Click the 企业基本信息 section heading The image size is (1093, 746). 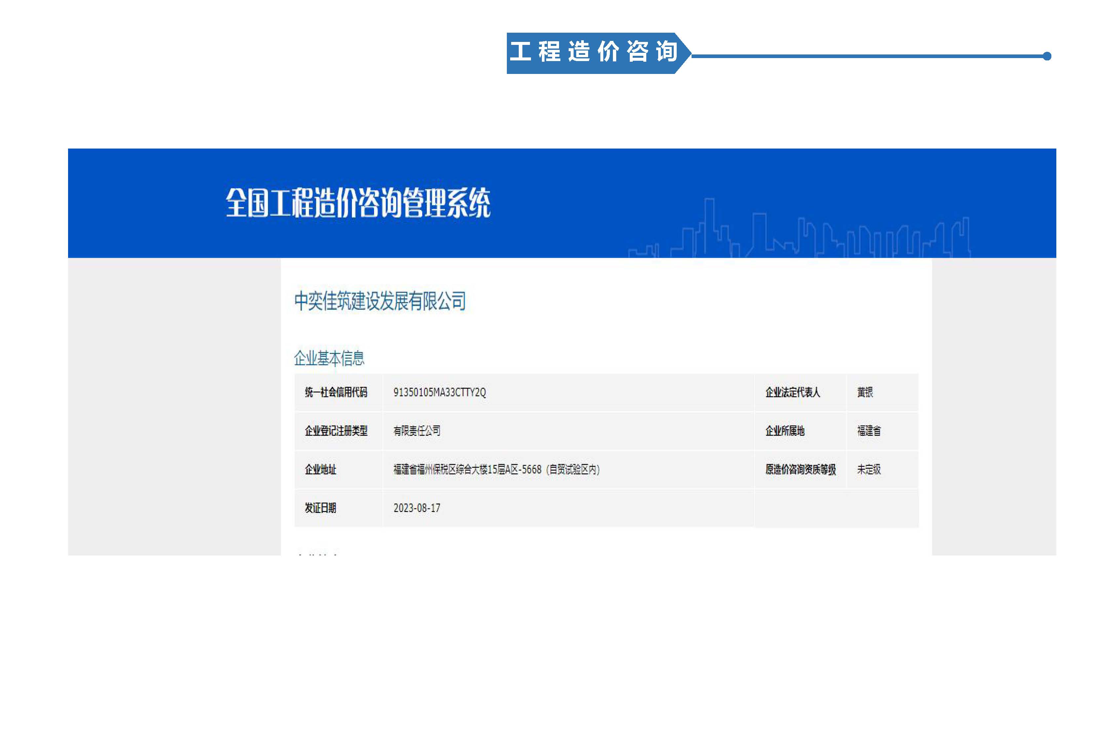pos(331,359)
